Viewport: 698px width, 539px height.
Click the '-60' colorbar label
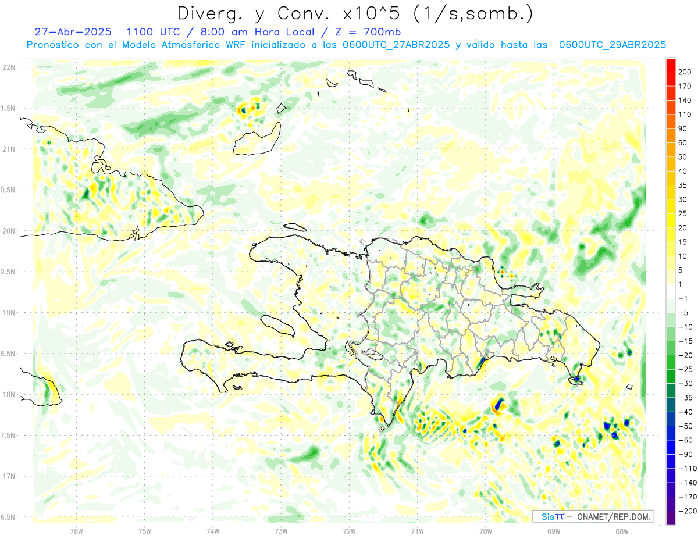pyautogui.click(x=685, y=440)
